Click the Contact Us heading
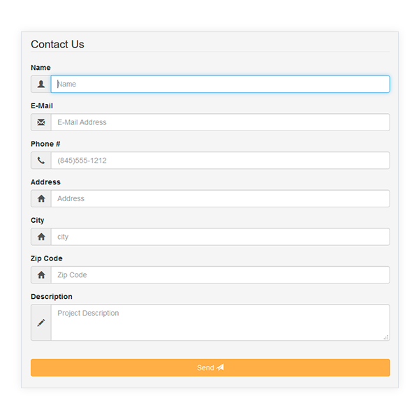 tap(57, 44)
